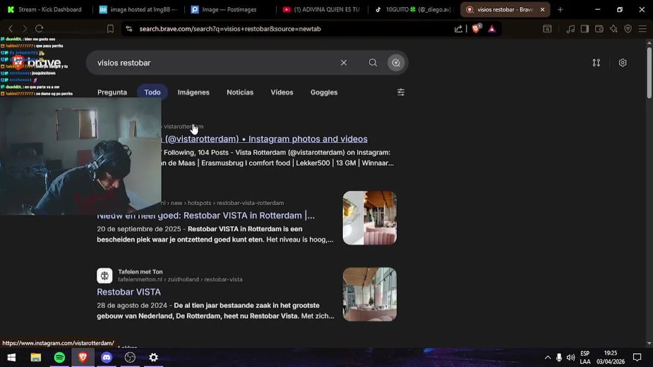Switch to the 10GUITO TikTok tab
Image resolution: width=653 pixels, height=367 pixels.
coord(414,9)
